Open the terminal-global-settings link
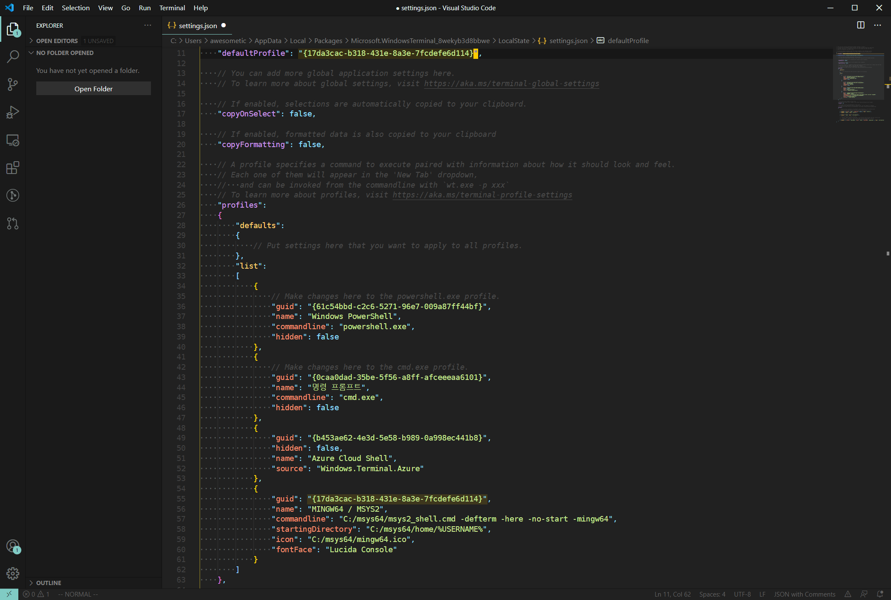891x600 pixels. [x=511, y=84]
